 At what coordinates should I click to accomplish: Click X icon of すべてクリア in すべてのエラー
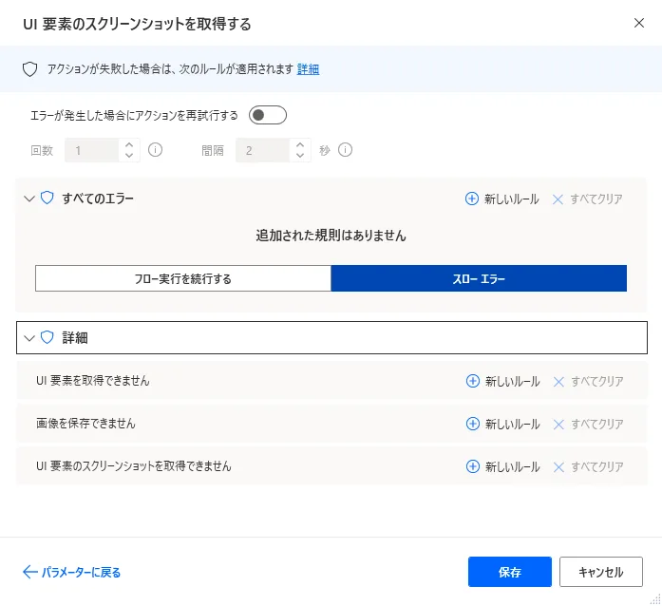(x=558, y=199)
